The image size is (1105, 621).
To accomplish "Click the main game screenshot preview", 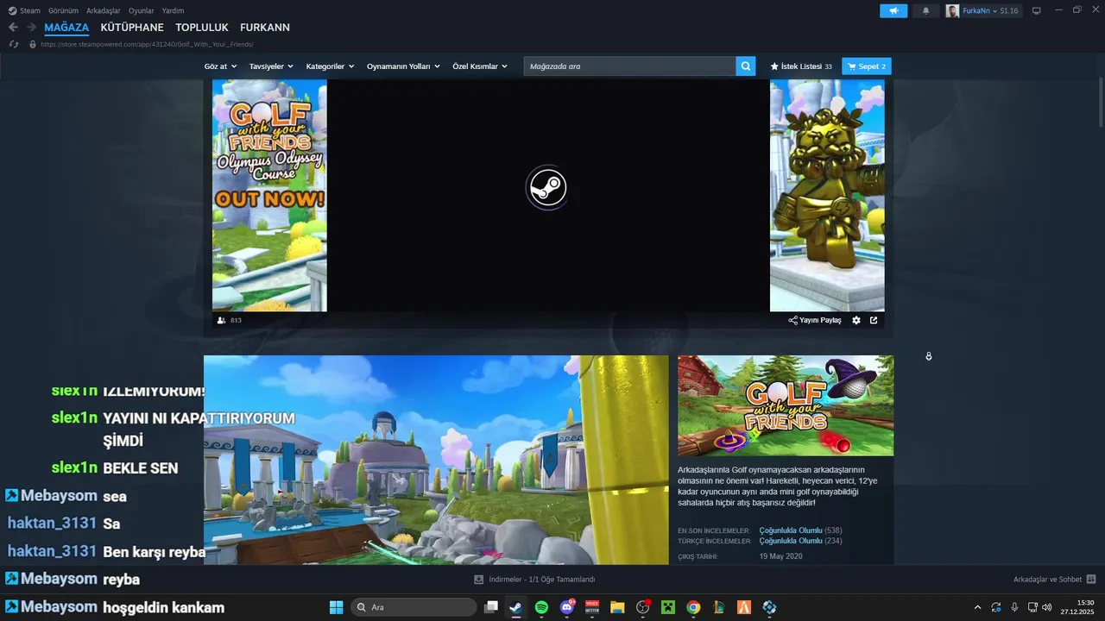I will (x=436, y=460).
